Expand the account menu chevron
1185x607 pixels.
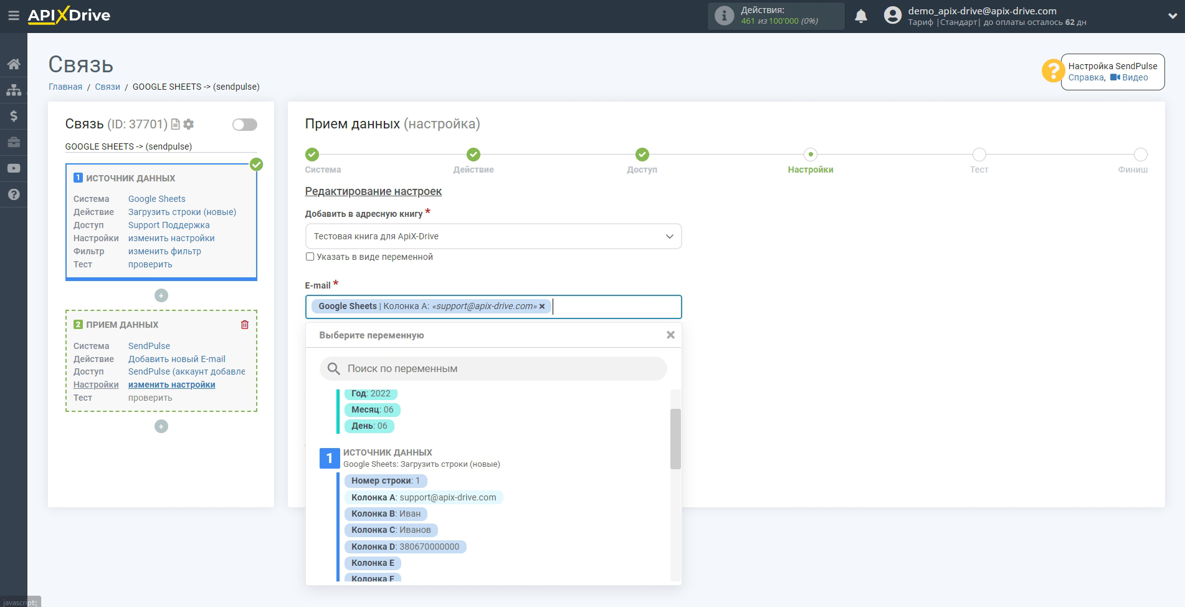point(1172,16)
